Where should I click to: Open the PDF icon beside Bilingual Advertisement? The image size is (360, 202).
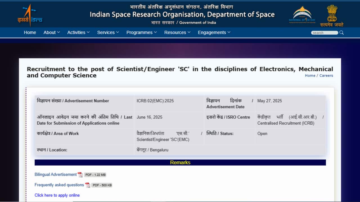80,175
